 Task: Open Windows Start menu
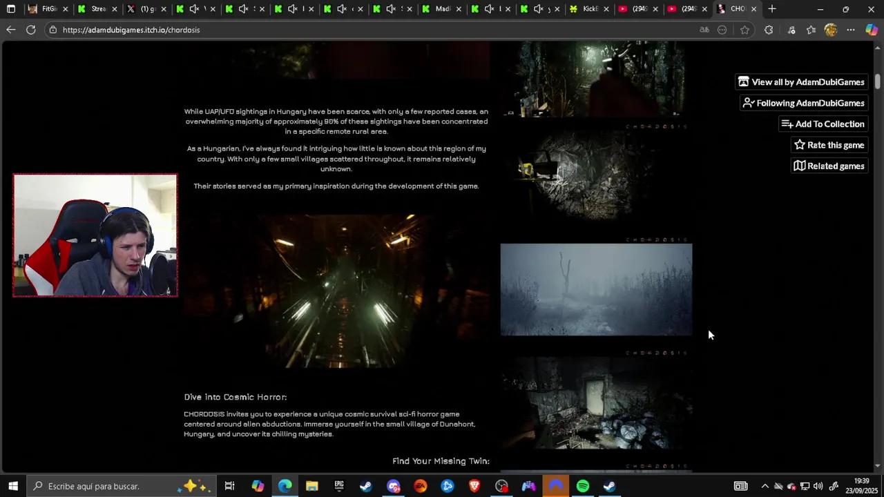[12, 486]
